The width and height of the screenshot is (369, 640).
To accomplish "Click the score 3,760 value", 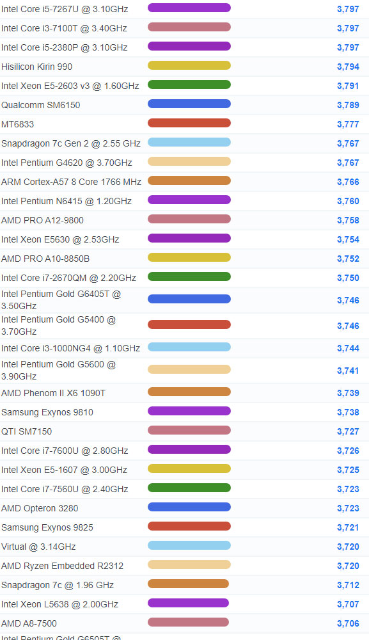I will coord(348,201).
